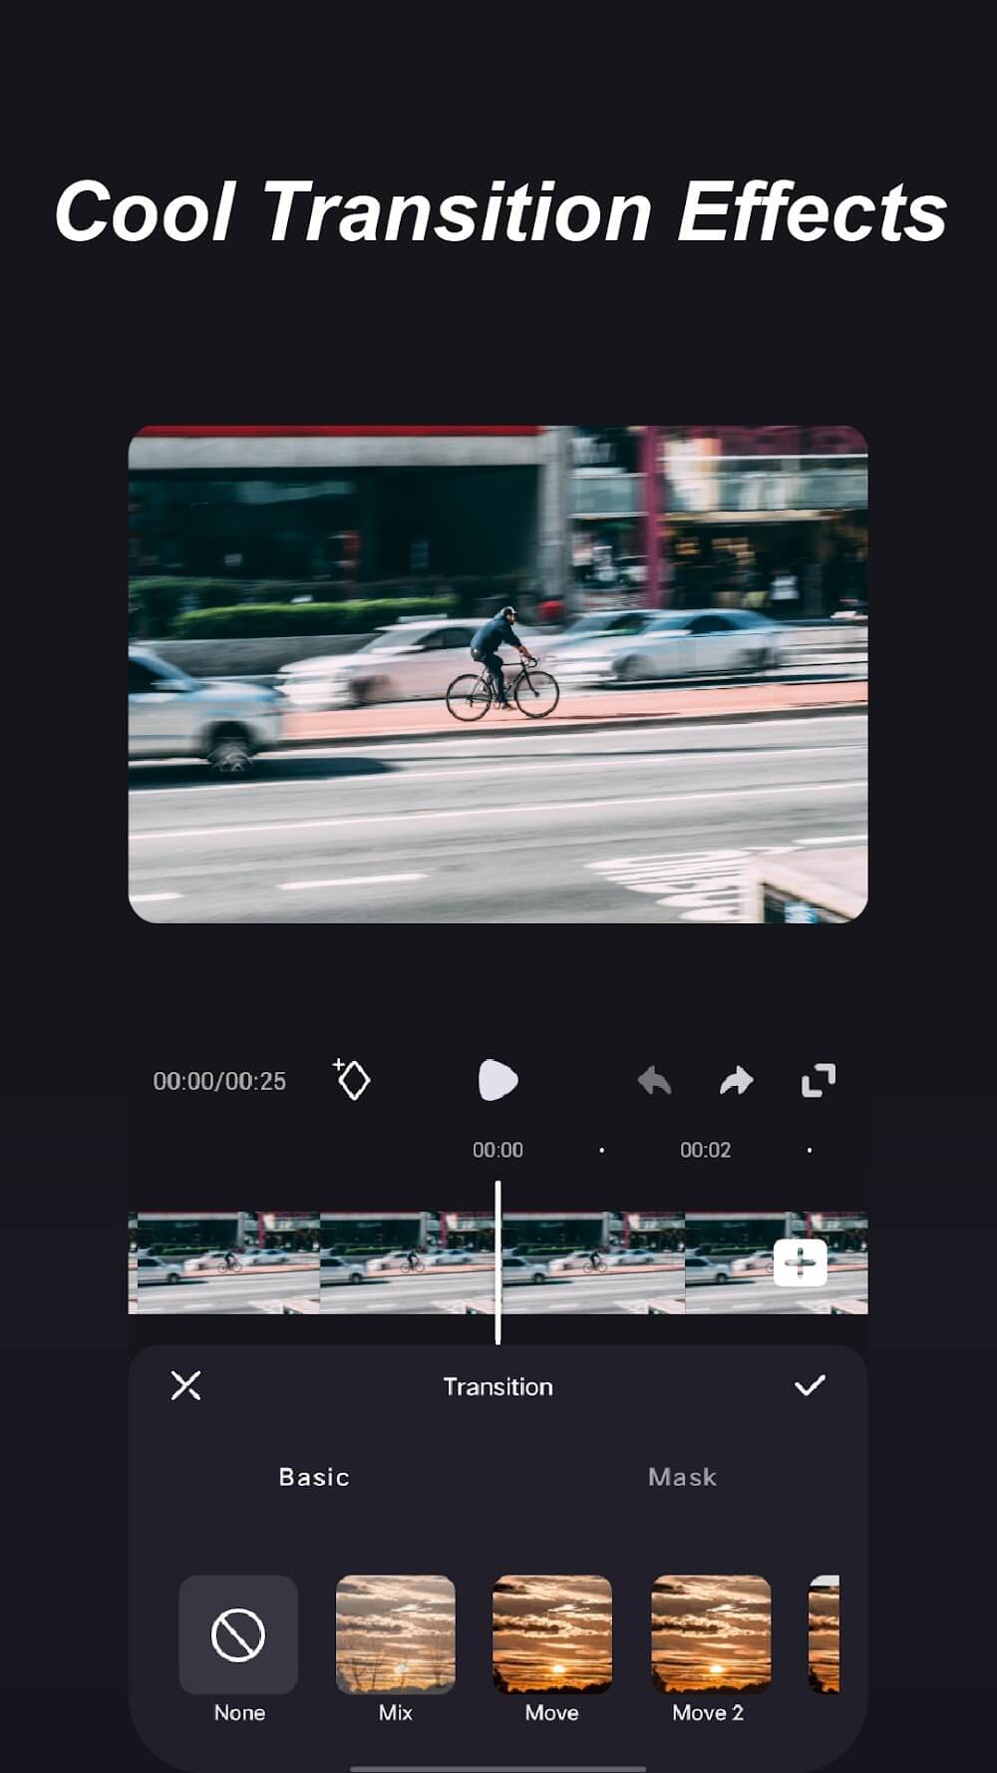Click the white timeline playhead
Viewport: 997px width, 1773px height.
point(498,1262)
